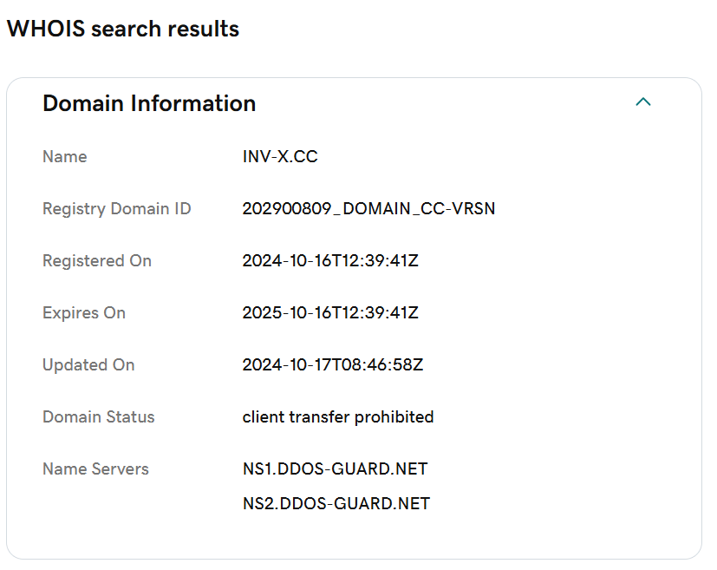Click the NS2.DDOS-GUARD.NET name server
This screenshot has height=570, width=717.
point(336,504)
